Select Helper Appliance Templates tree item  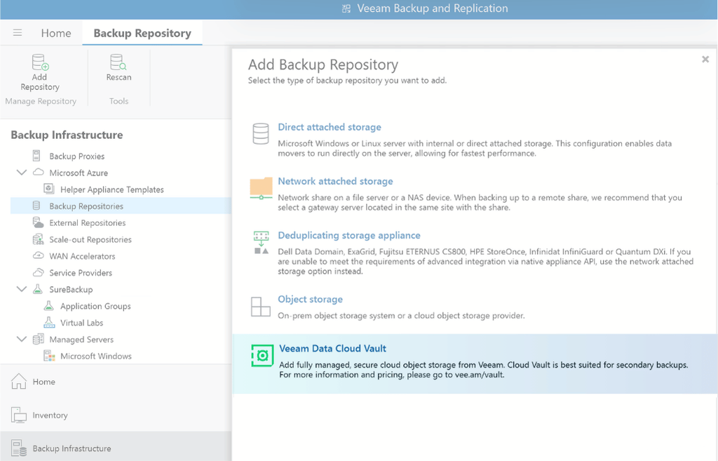pyautogui.click(x=111, y=189)
